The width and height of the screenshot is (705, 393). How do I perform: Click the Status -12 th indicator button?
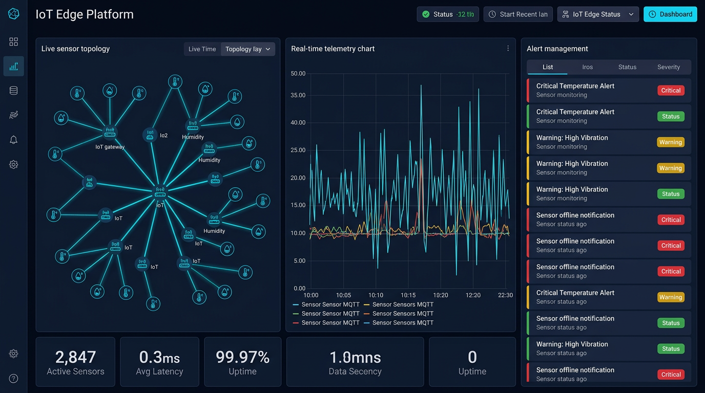tap(448, 14)
